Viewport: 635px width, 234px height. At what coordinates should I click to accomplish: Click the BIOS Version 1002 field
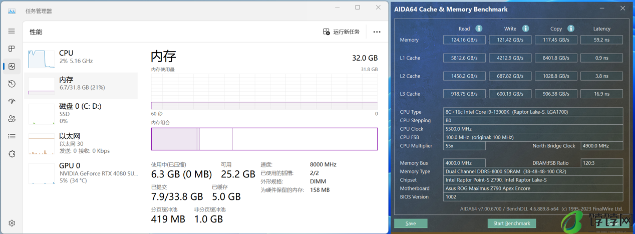tap(533, 197)
